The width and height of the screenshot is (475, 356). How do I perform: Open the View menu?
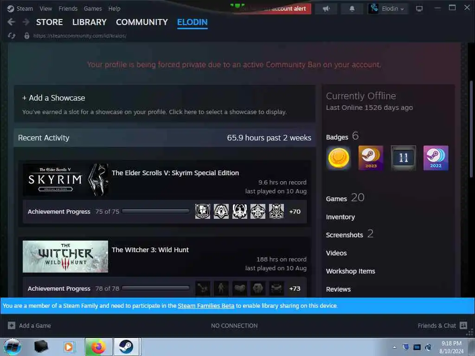46,8
